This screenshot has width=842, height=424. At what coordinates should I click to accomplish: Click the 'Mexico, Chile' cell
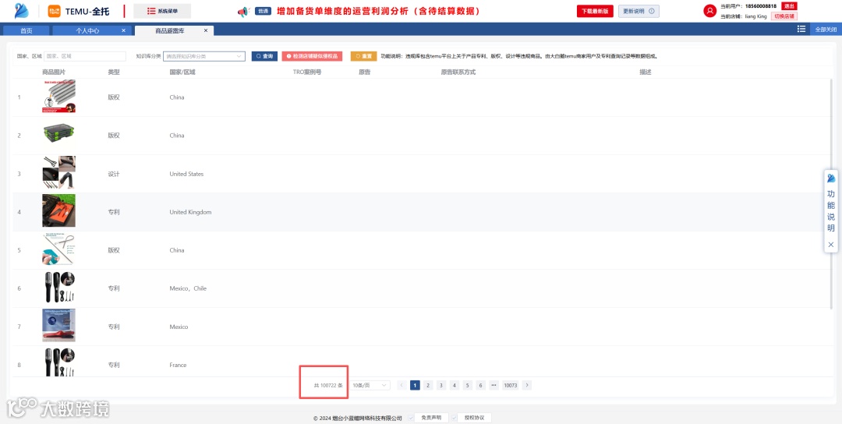click(188, 288)
